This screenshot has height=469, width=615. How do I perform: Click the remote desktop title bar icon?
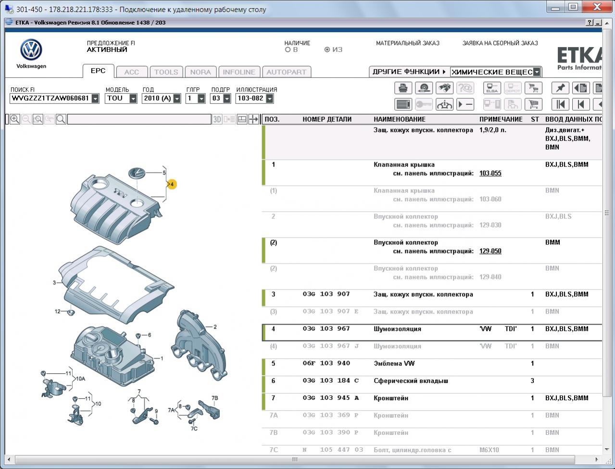point(9,9)
